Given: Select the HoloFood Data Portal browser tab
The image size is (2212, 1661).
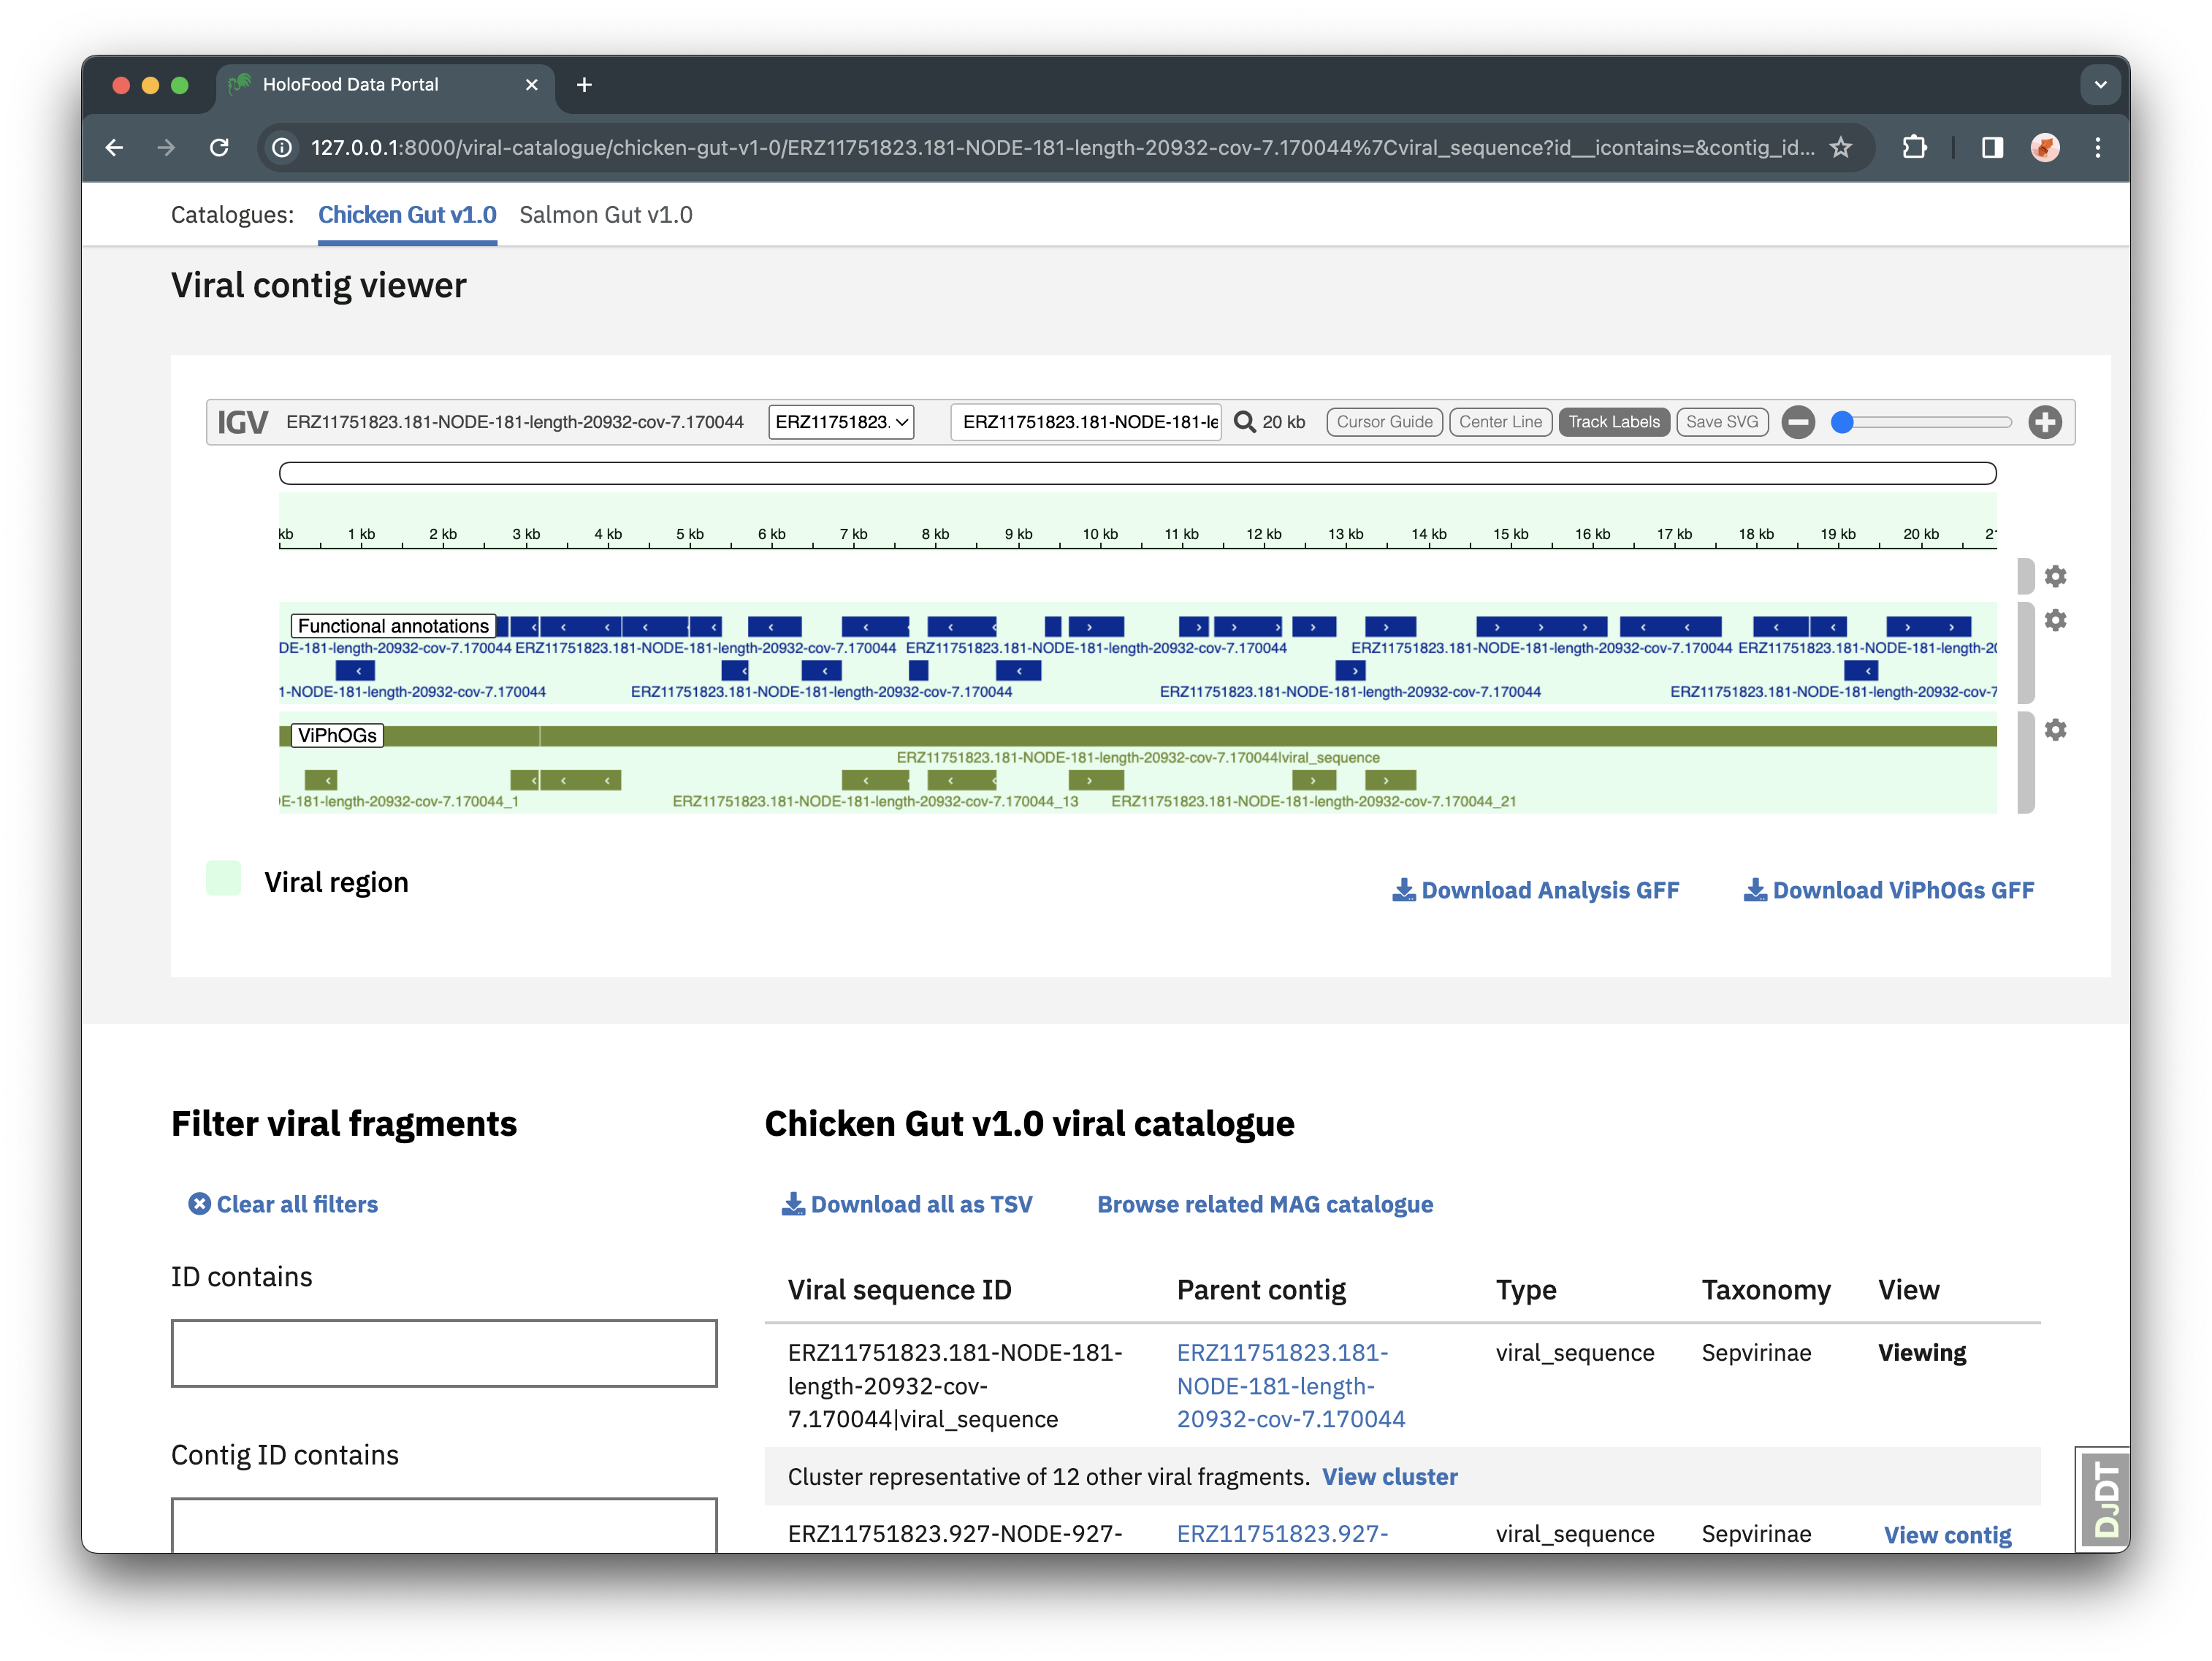Looking at the screenshot, I should point(385,85).
